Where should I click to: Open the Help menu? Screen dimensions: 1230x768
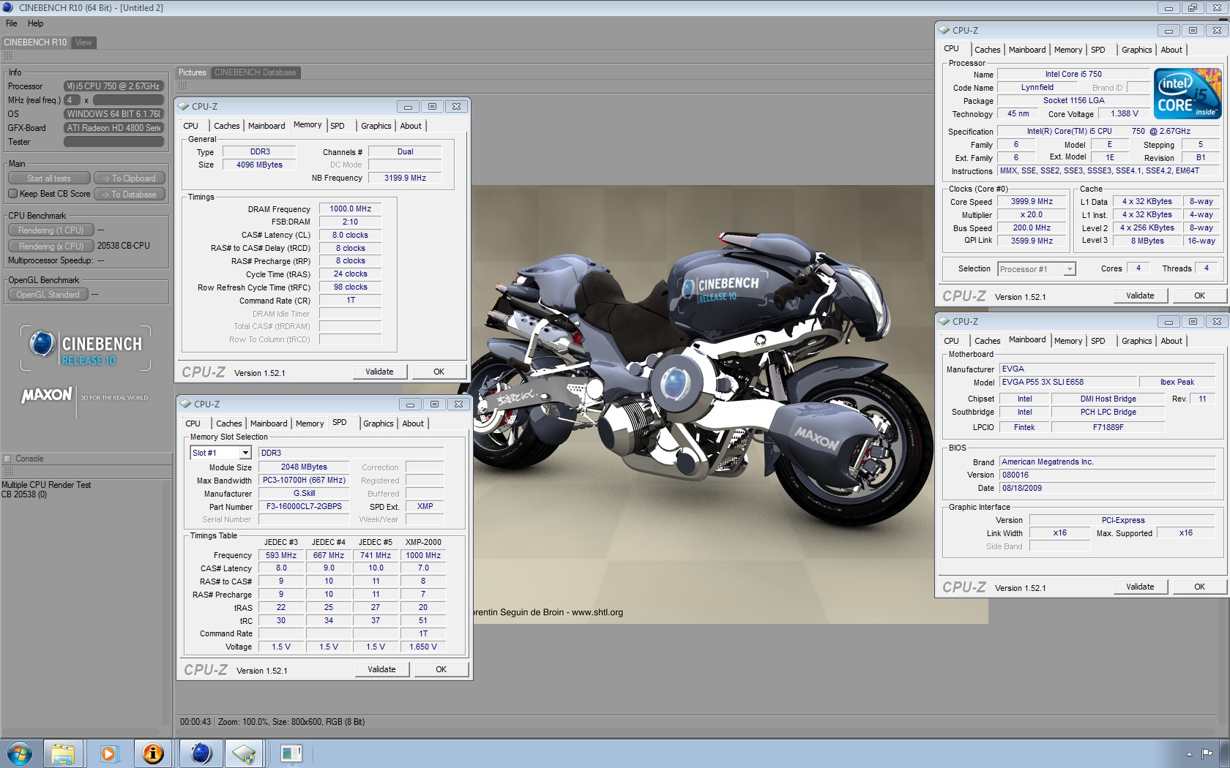[x=35, y=23]
